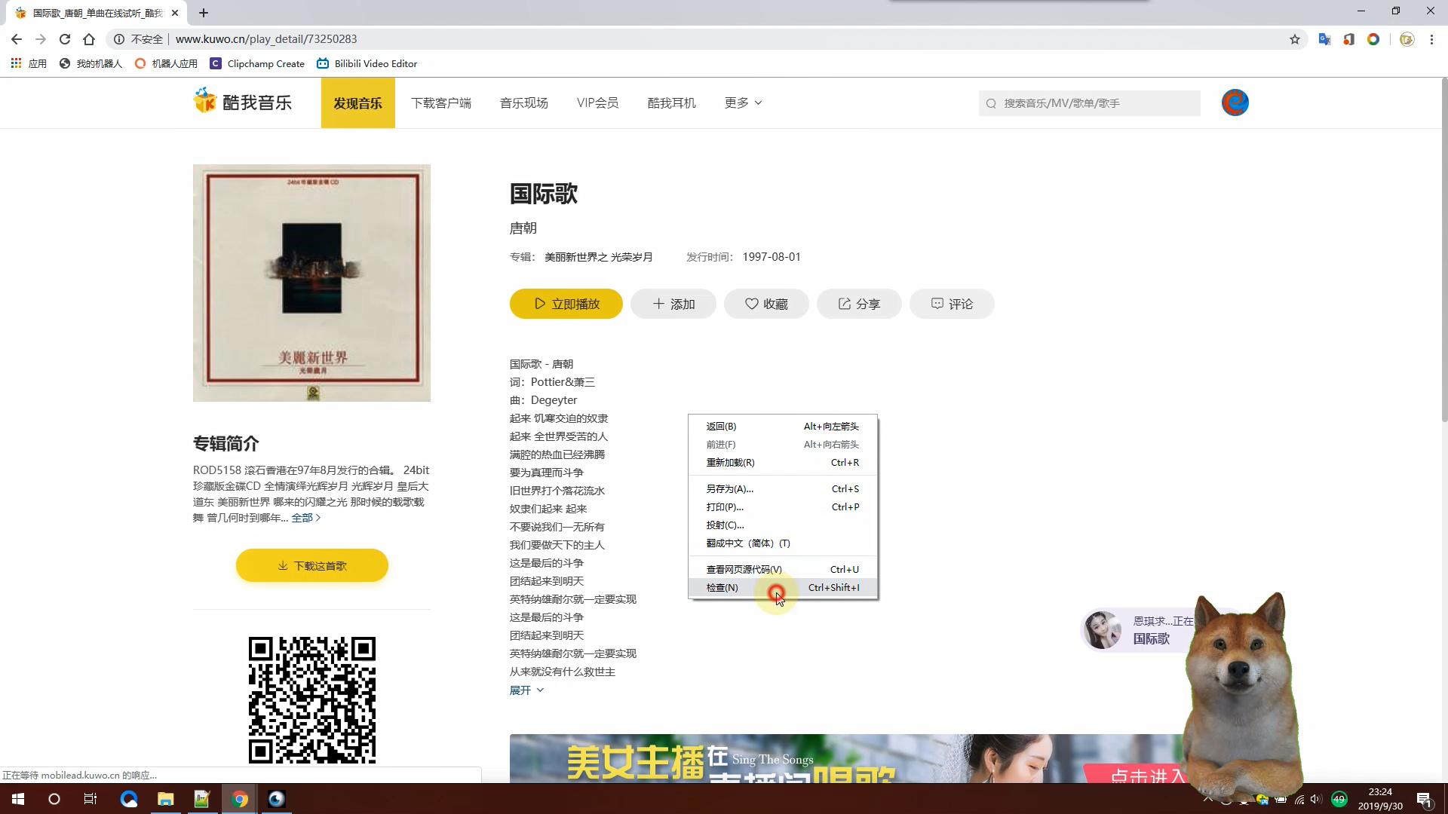Click the Kuwo Music logo
Viewport: 1448px width, 814px height.
(x=242, y=103)
